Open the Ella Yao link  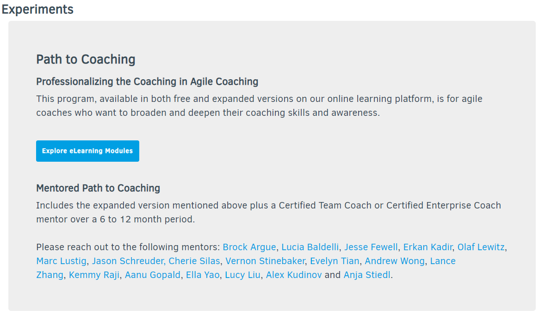tap(203, 275)
